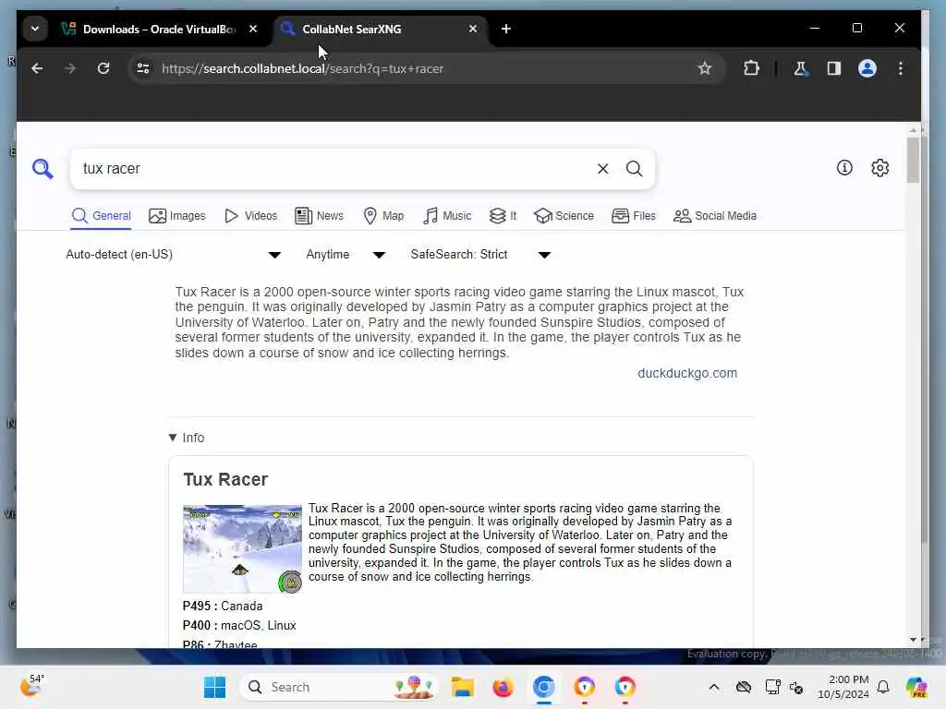This screenshot has height=709, width=946.
Task: Click the P495 : Canada text
Action: [x=223, y=606]
